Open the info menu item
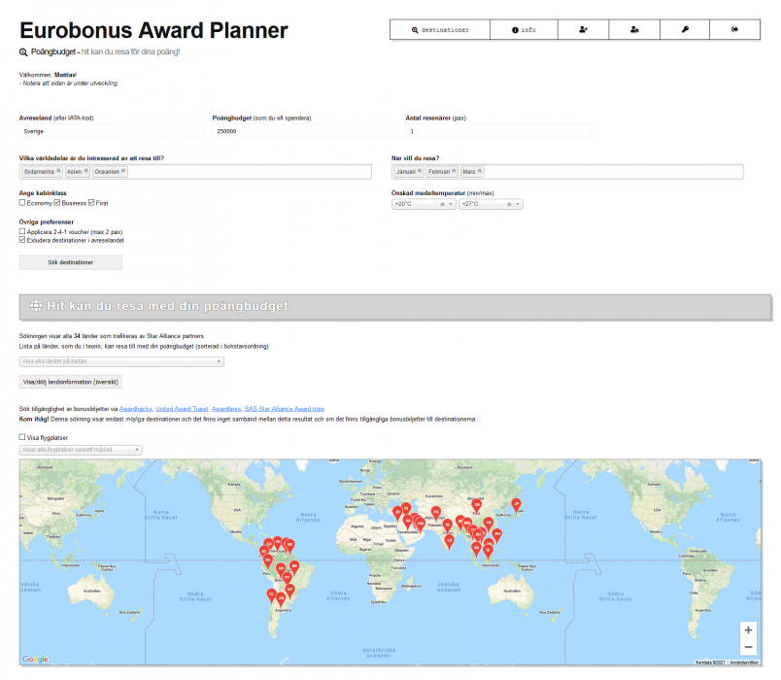 524,30
